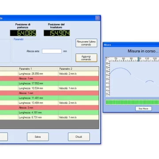159x159 pixels.
Task: Select the Lunghezza: 10.534 mm row
Action: tap(49, 88)
